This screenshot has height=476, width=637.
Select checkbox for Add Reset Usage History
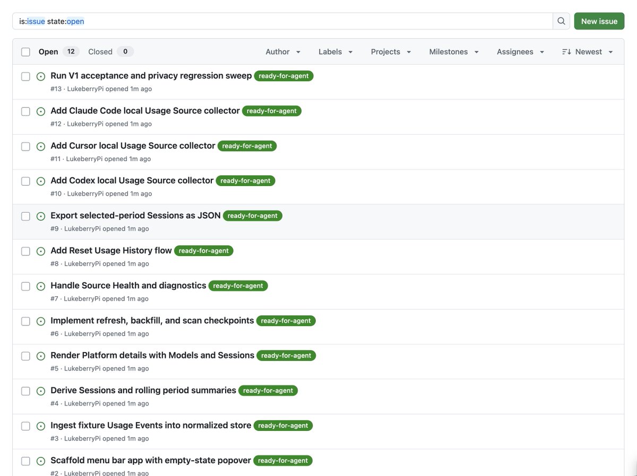tap(25, 251)
